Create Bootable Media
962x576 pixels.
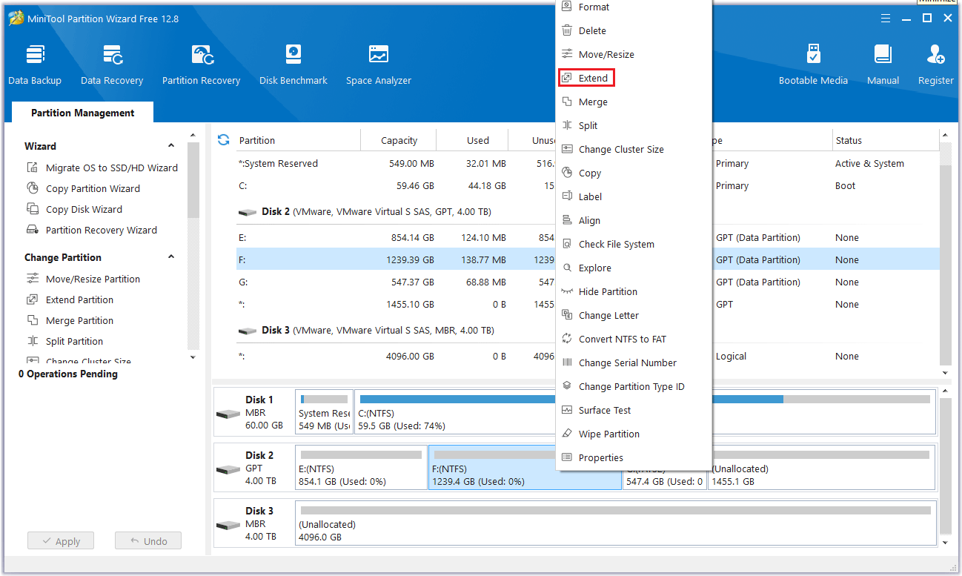pyautogui.click(x=813, y=64)
